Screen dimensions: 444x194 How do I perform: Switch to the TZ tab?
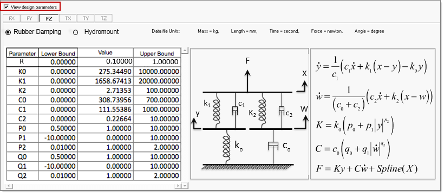click(103, 18)
